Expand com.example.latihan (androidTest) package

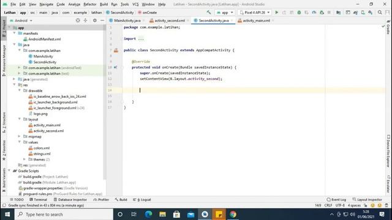(x=19, y=68)
